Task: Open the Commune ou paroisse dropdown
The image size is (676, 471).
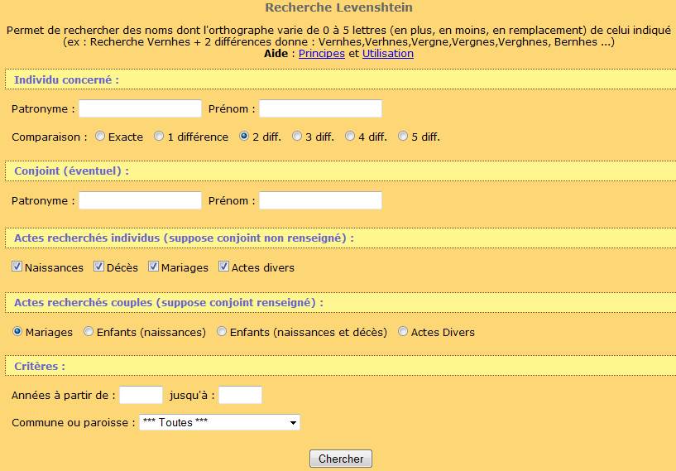Action: (219, 422)
